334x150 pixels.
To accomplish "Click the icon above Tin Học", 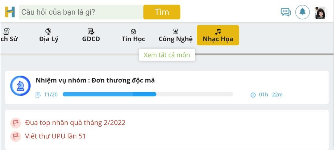I will (133, 32).
